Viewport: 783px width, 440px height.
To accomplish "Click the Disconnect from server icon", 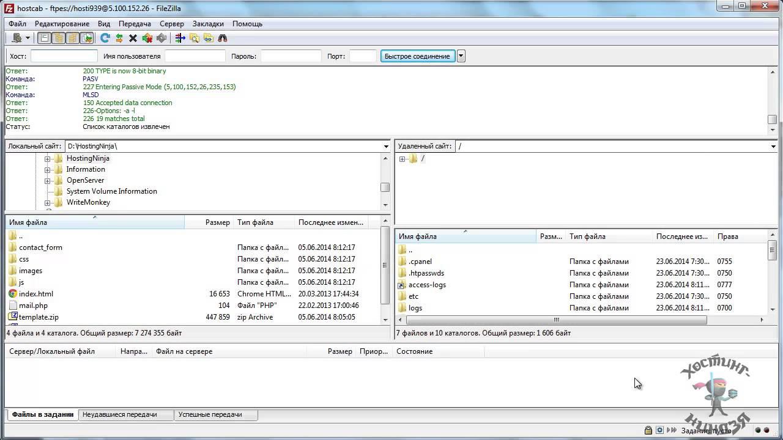I will 147,38.
